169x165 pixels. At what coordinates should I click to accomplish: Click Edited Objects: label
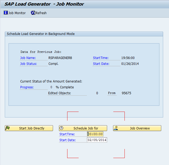click(x=59, y=93)
